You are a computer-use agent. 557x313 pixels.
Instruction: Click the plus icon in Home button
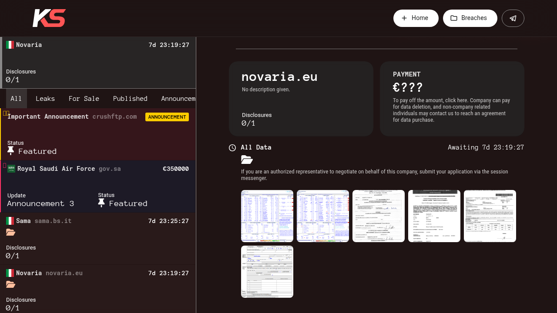pos(404,18)
